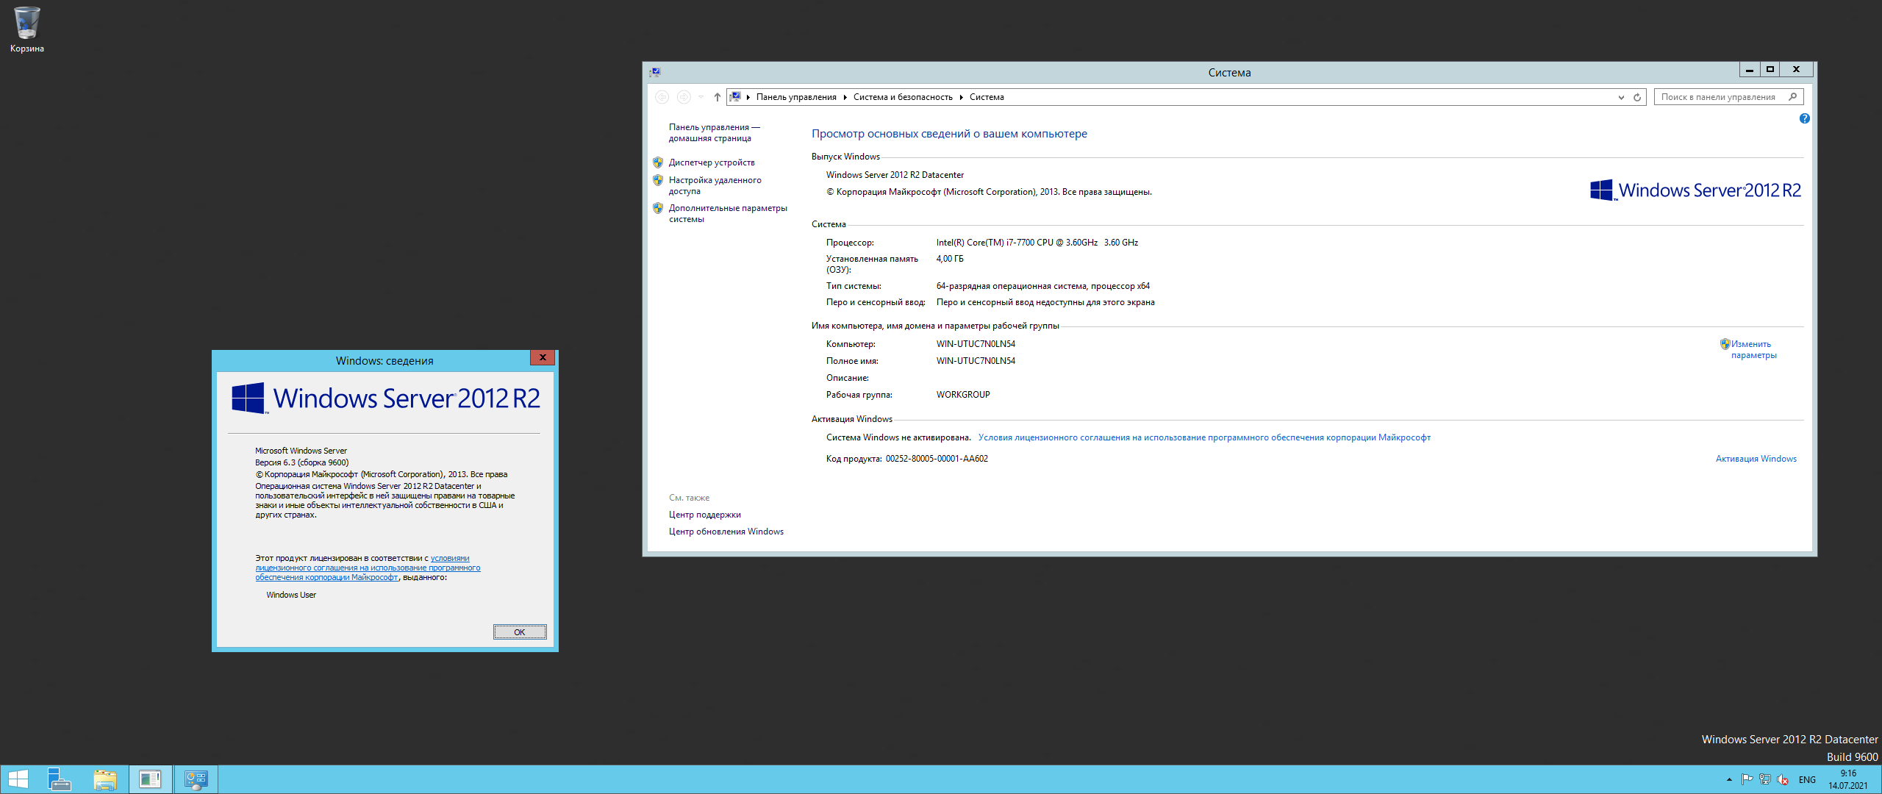Close the "Windows: сведения" dialog
Viewport: 1882px width, 794px height.
(543, 357)
